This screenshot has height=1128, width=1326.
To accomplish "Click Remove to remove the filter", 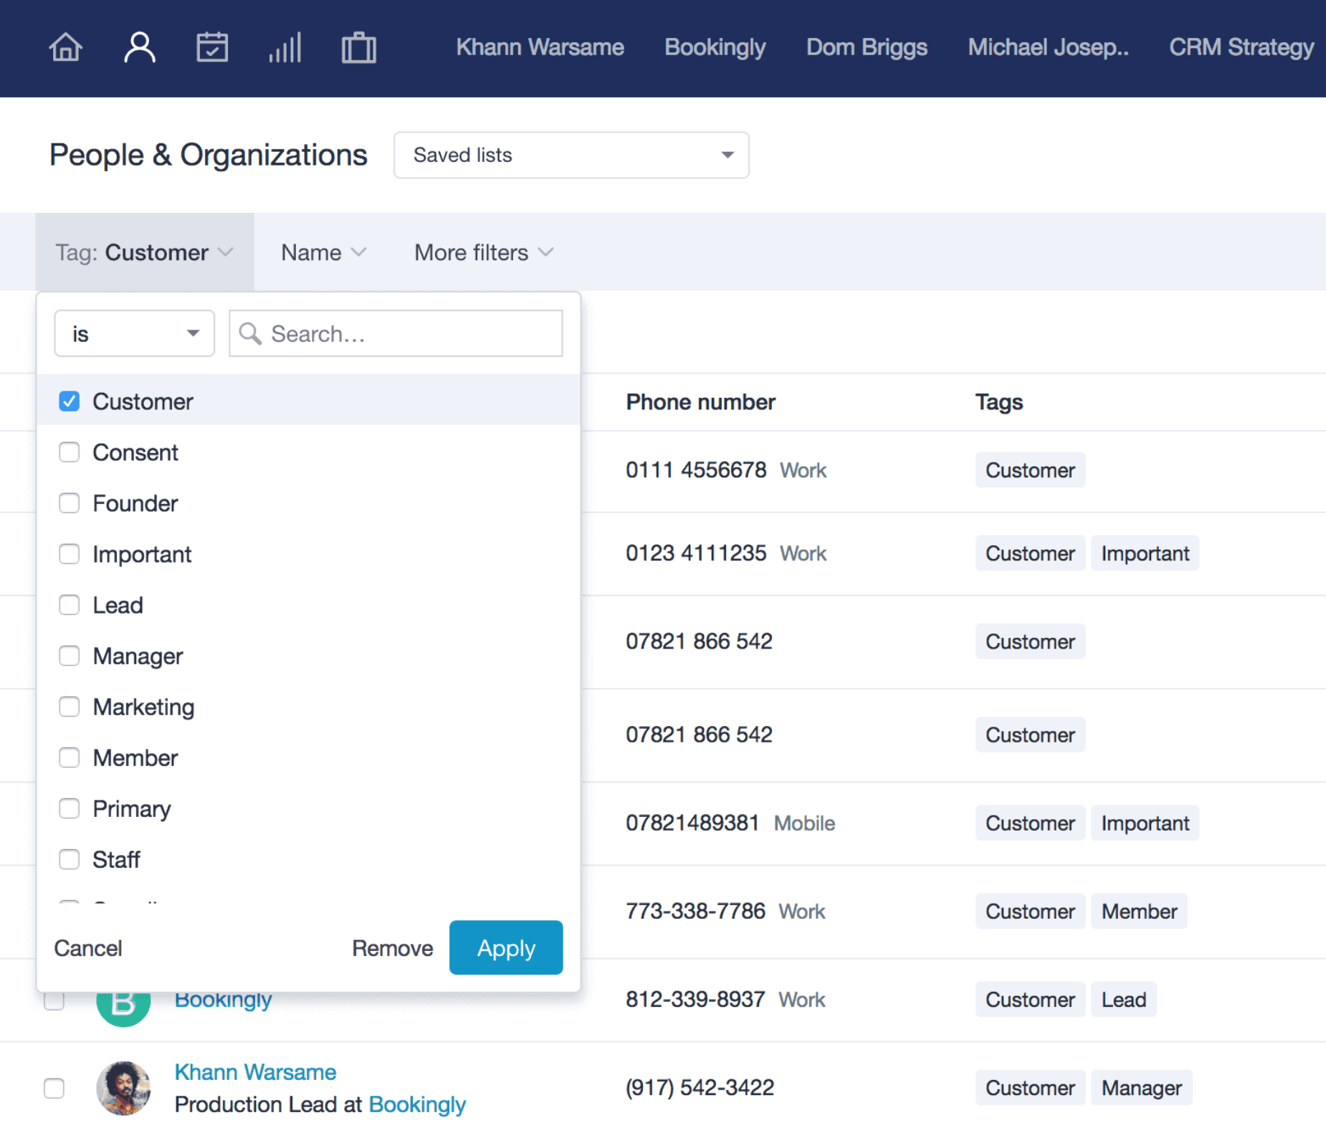I will point(392,948).
